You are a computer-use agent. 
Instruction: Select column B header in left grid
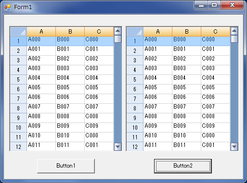click(70, 32)
